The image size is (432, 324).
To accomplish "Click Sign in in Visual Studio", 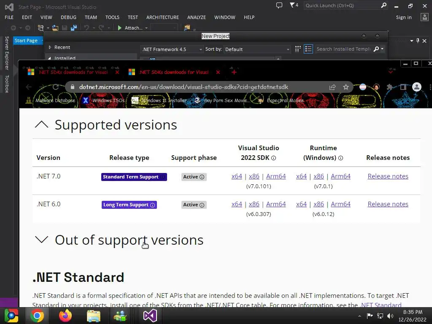I will tap(404, 17).
